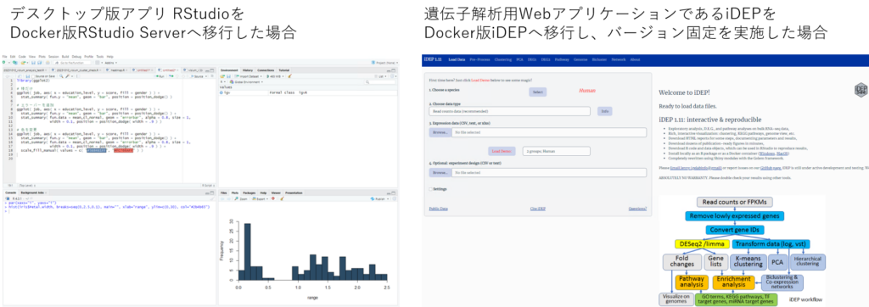The width and height of the screenshot is (869, 307).
Task: Toggle the Source on Save checkbox
Action: coord(33,76)
